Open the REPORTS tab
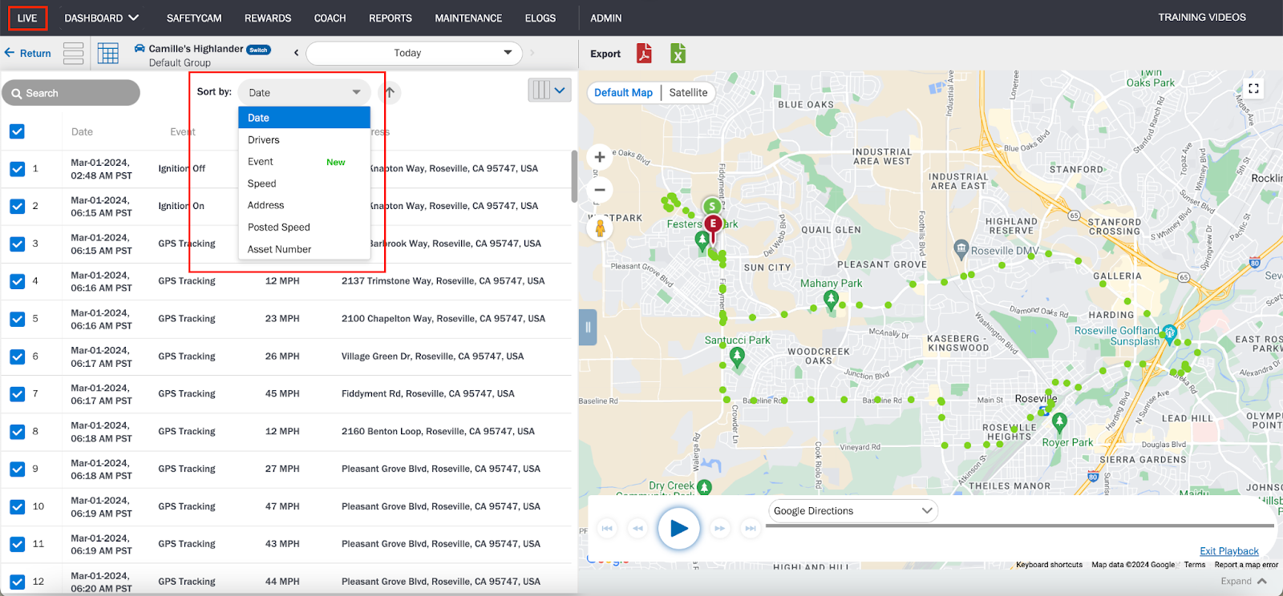 (x=391, y=18)
